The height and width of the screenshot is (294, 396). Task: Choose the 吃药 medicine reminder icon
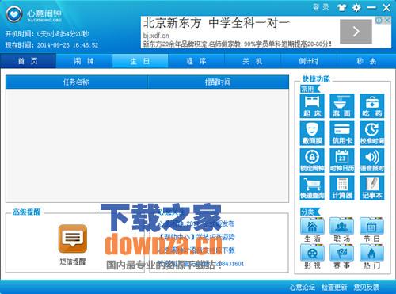[372, 106]
